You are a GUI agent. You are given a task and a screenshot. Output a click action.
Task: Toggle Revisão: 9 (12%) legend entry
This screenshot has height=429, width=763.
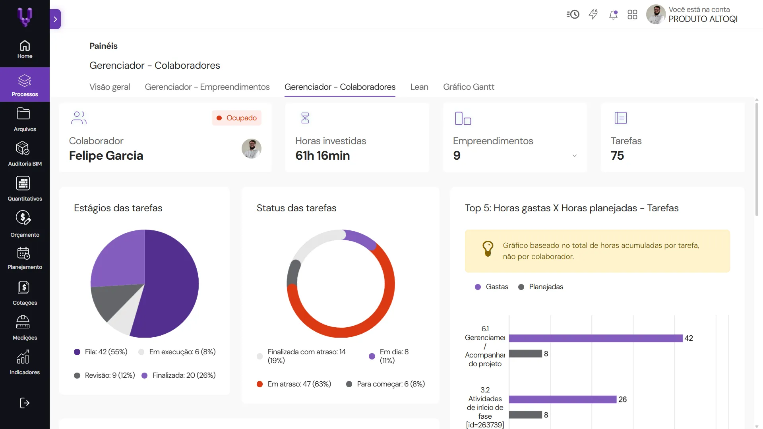click(x=105, y=375)
